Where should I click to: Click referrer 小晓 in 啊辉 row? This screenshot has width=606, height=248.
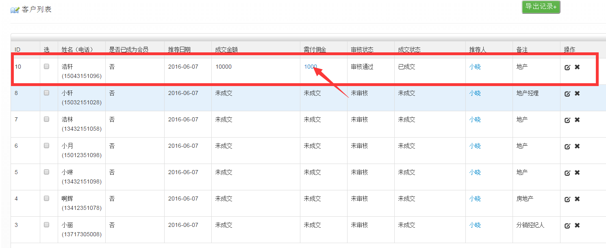pos(475,198)
